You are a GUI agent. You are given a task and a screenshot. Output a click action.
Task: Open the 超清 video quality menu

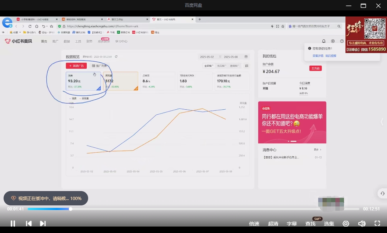click(273, 224)
